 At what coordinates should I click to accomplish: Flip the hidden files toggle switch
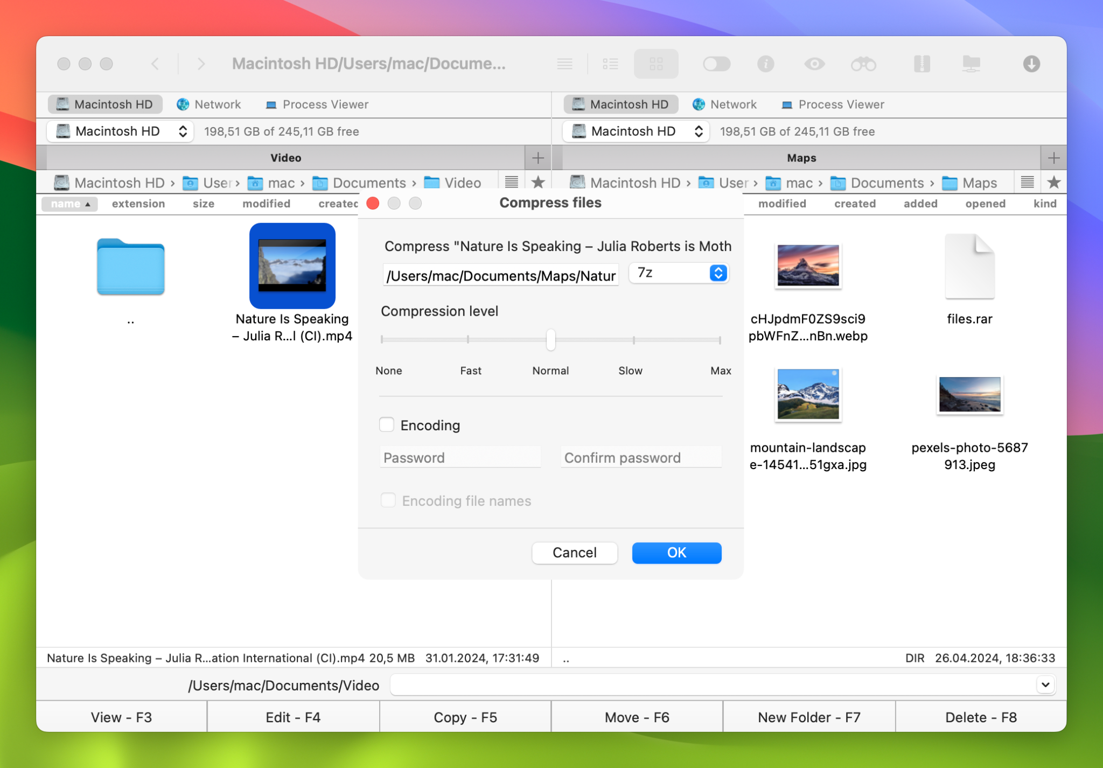point(716,64)
